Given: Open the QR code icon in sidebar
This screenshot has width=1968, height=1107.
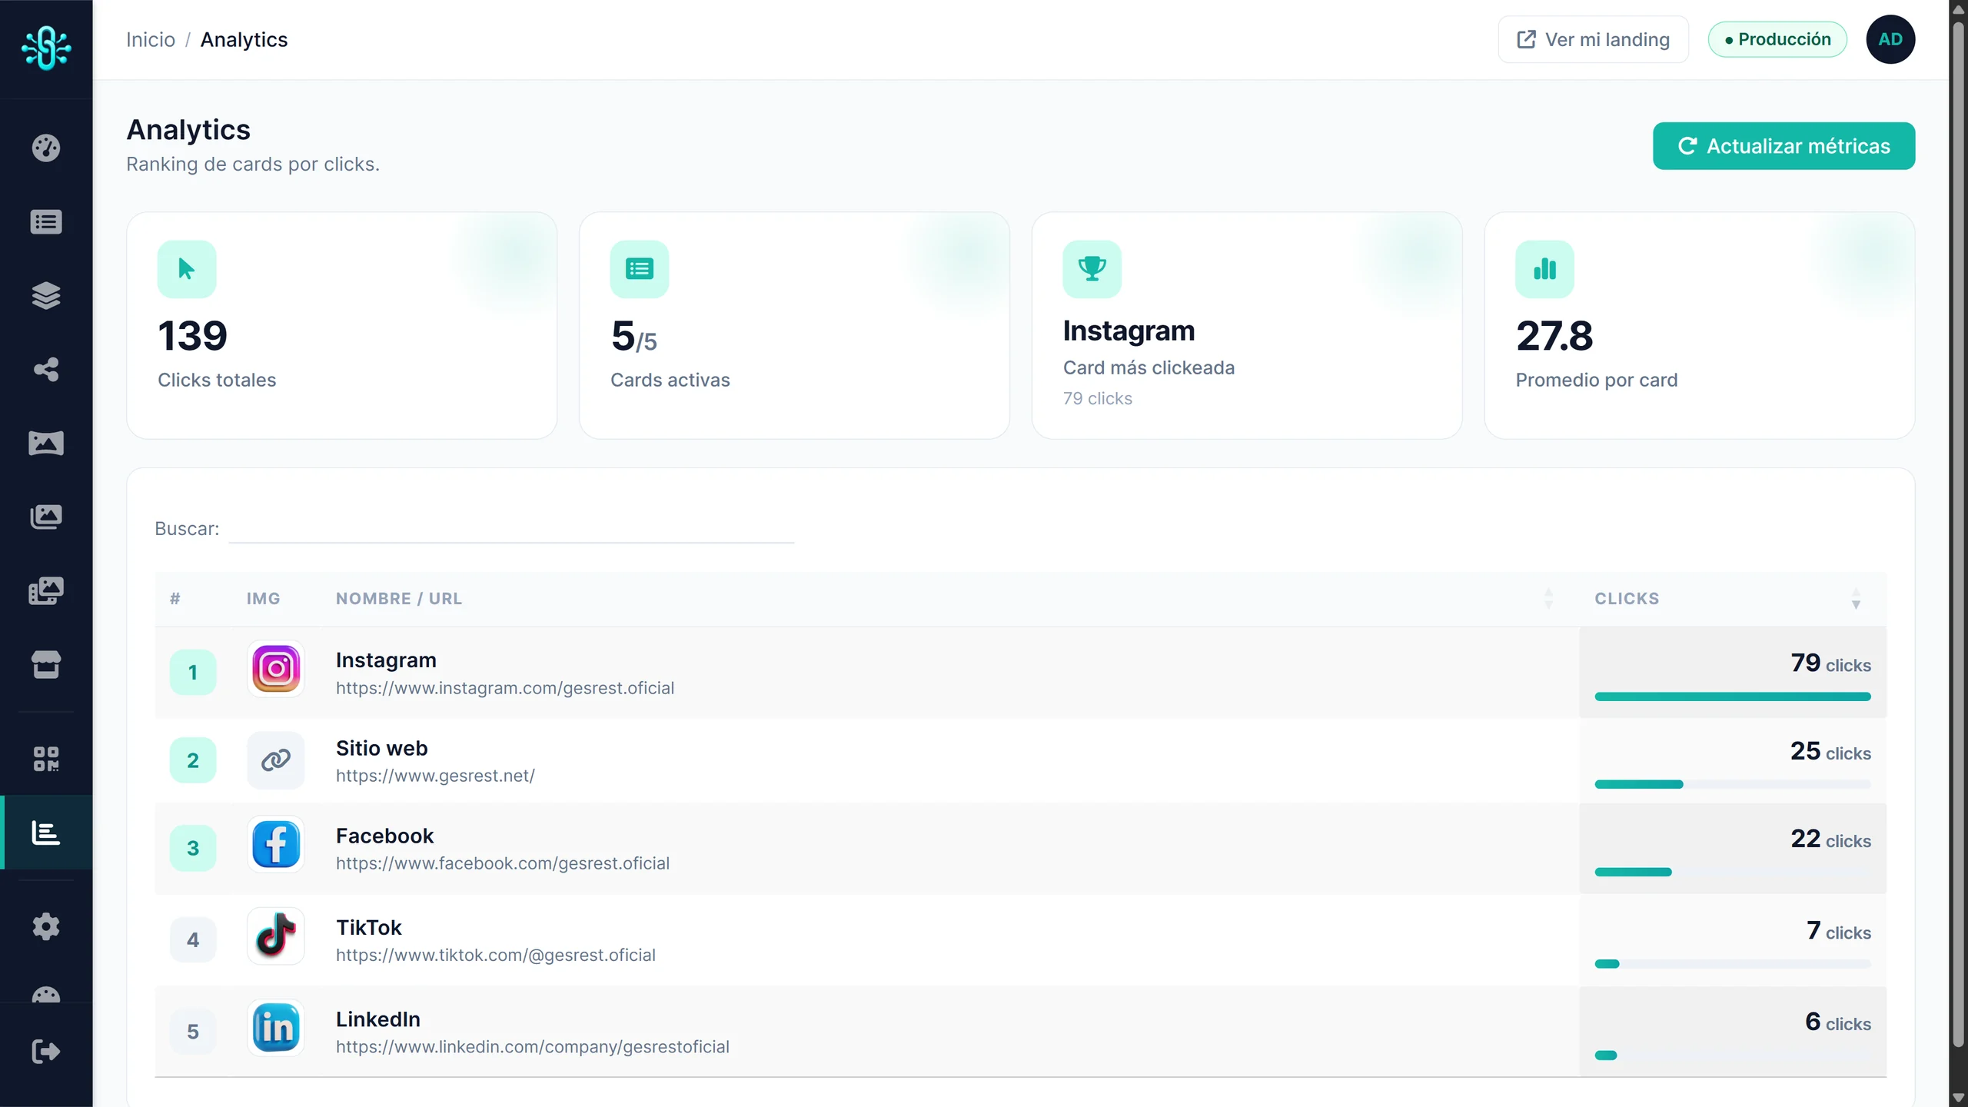Looking at the screenshot, I should [x=46, y=759].
